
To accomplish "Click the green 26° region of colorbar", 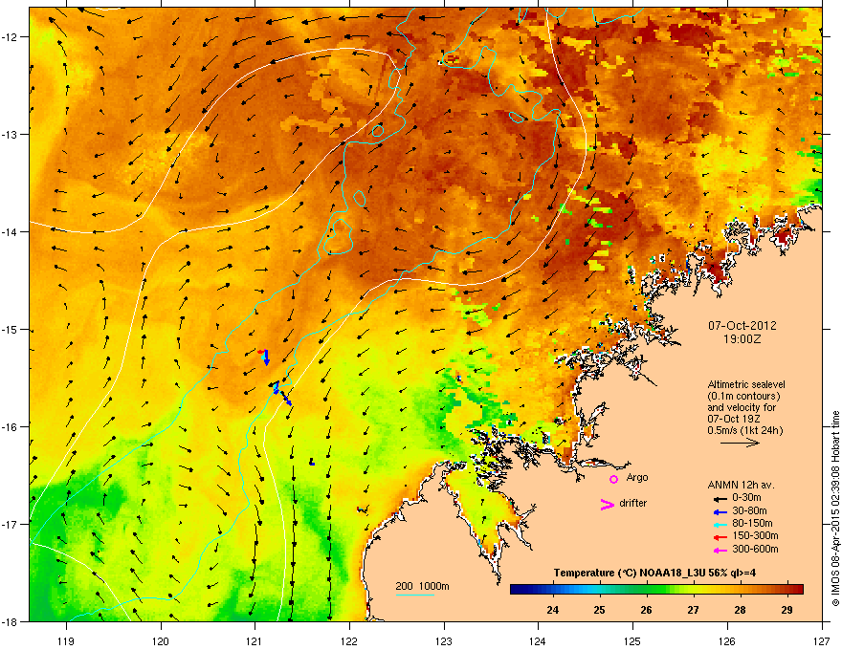I will click(x=647, y=590).
